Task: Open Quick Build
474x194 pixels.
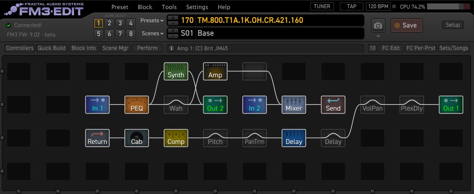Action: (x=52, y=48)
